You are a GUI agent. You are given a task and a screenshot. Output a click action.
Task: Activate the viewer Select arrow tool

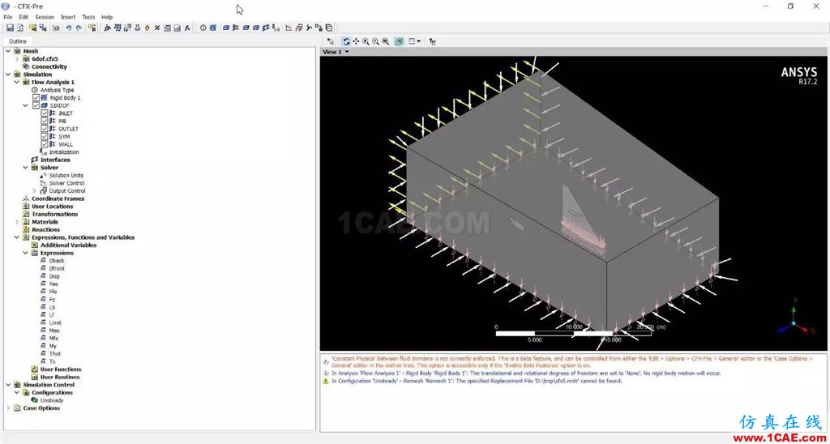pos(331,41)
